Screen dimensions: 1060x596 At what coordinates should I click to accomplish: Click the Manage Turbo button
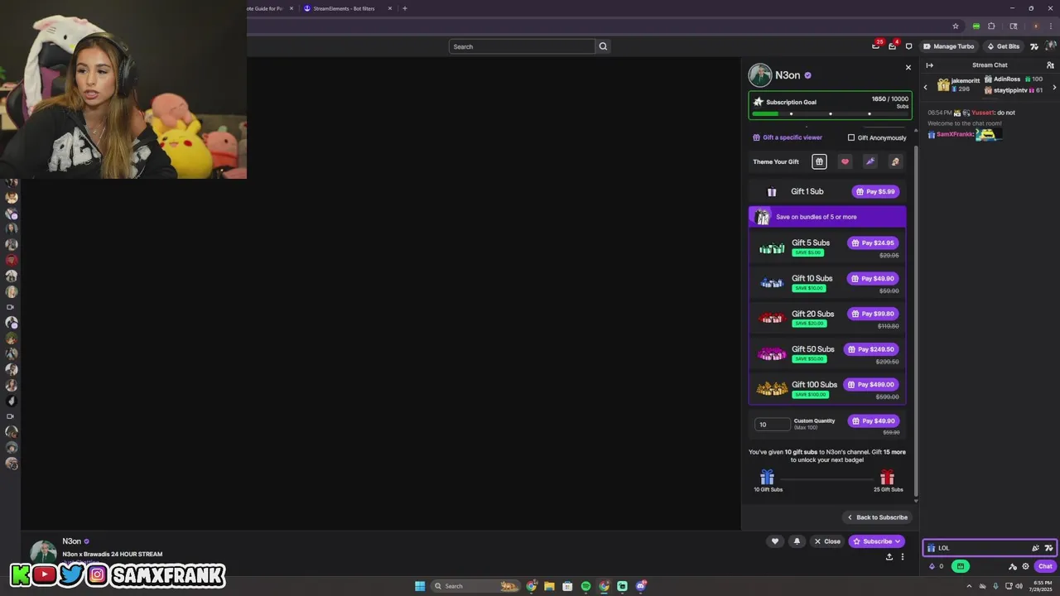[x=949, y=46]
